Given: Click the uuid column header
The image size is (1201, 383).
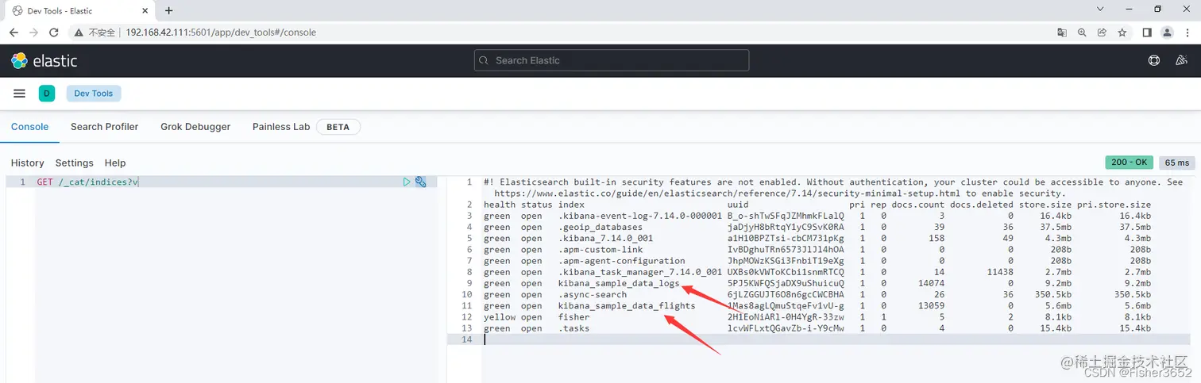Looking at the screenshot, I should coord(738,205).
